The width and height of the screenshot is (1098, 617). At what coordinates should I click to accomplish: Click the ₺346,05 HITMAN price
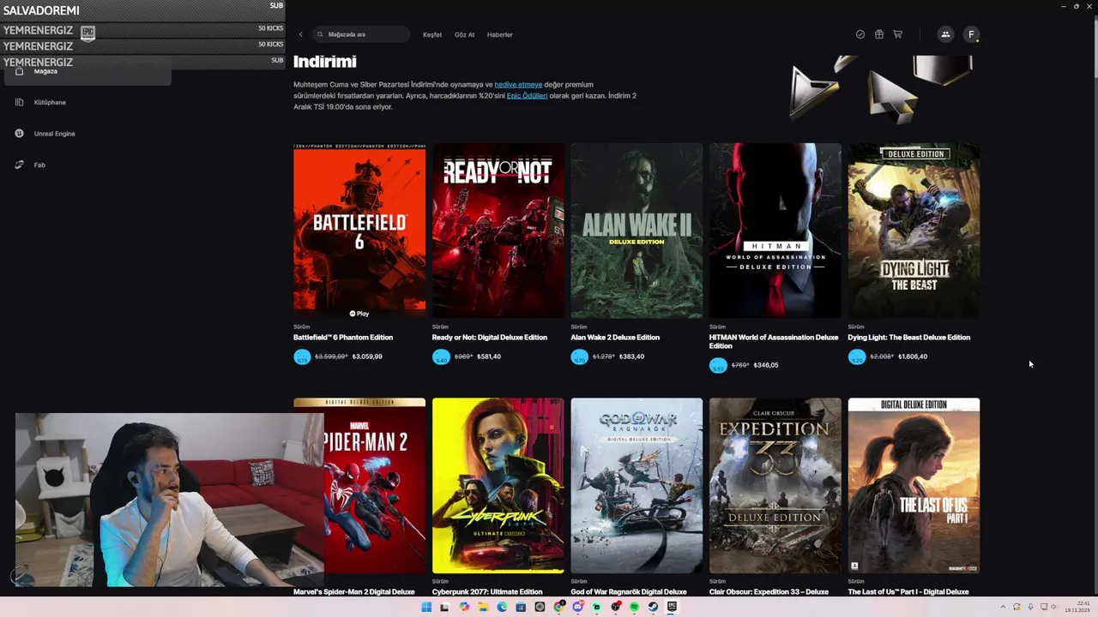point(766,365)
